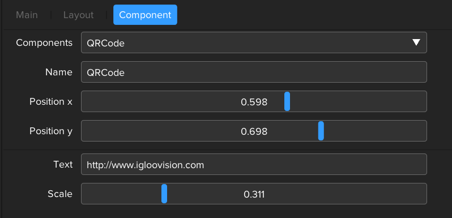452x218 pixels.
Task: Click the Text label
Action: (x=63, y=164)
